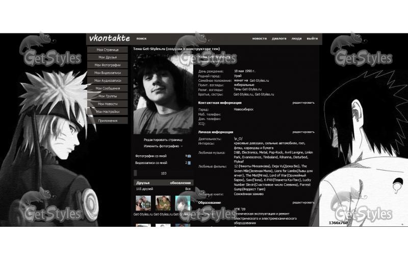
Task: Open Моя Страница in sidebar
Action: coord(108,50)
